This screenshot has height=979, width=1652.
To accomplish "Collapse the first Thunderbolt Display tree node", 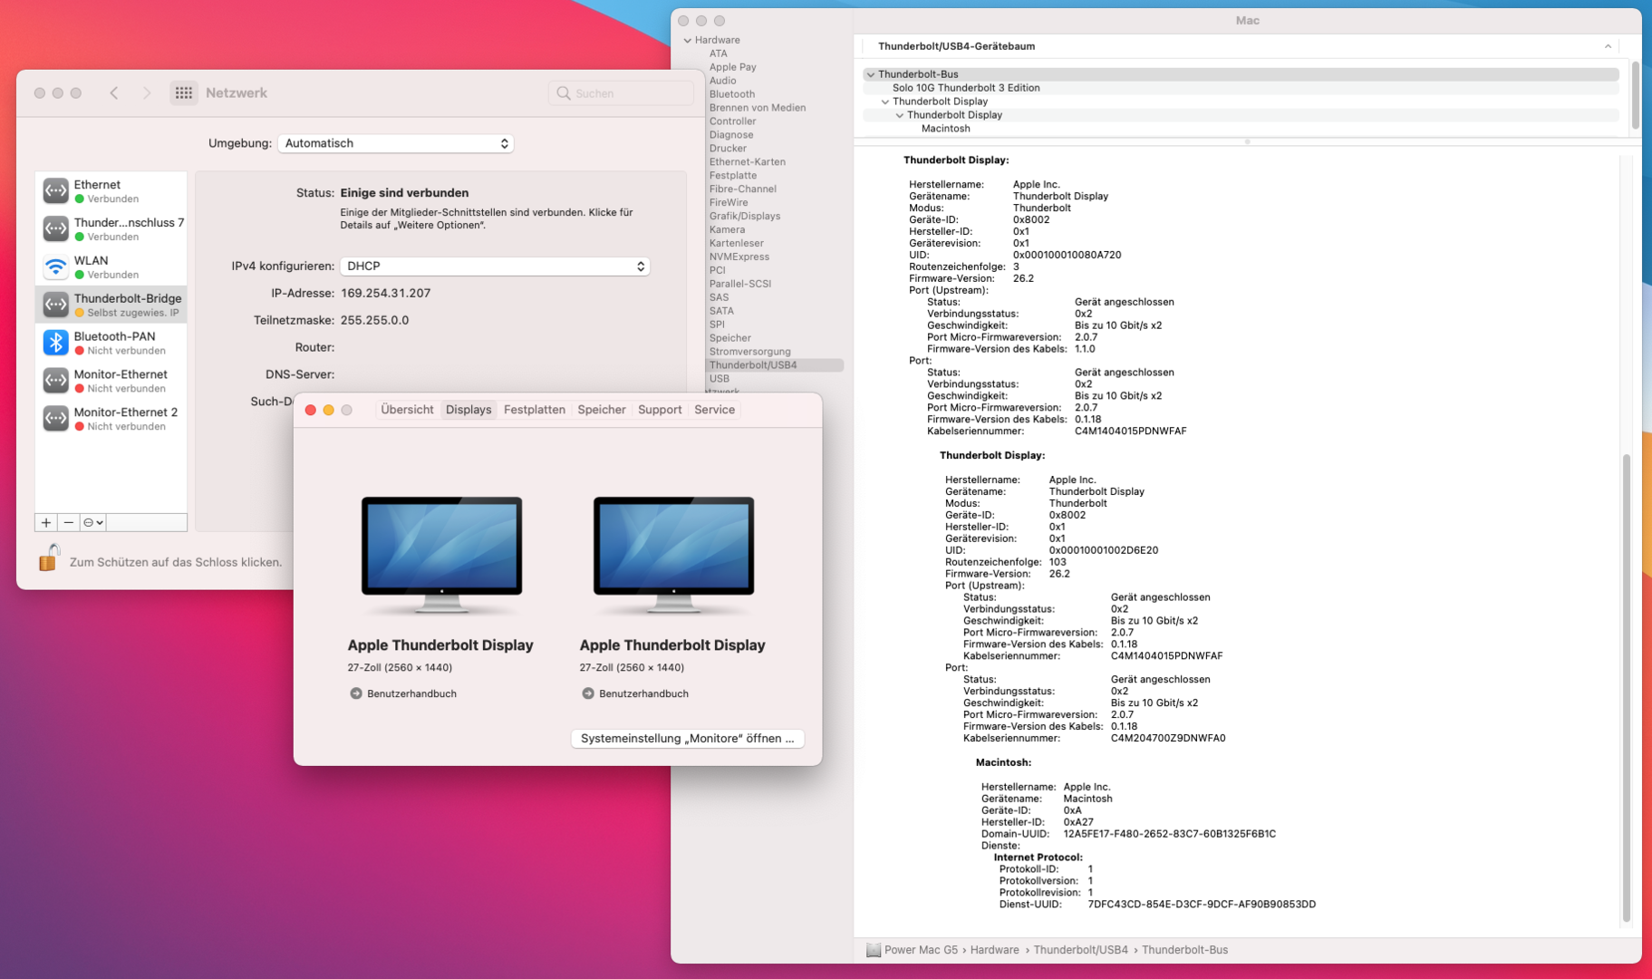I will click(885, 102).
